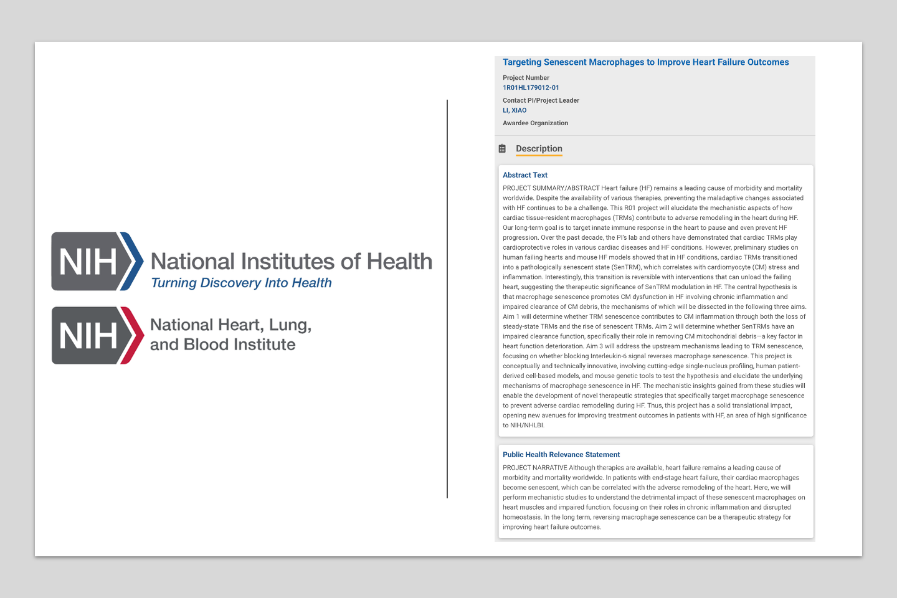
Task: Click the Turning Discovery Into Health tagline
Action: pos(241,283)
